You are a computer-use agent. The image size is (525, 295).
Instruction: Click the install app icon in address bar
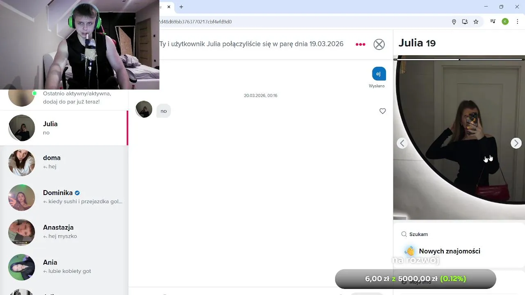tap(465, 22)
